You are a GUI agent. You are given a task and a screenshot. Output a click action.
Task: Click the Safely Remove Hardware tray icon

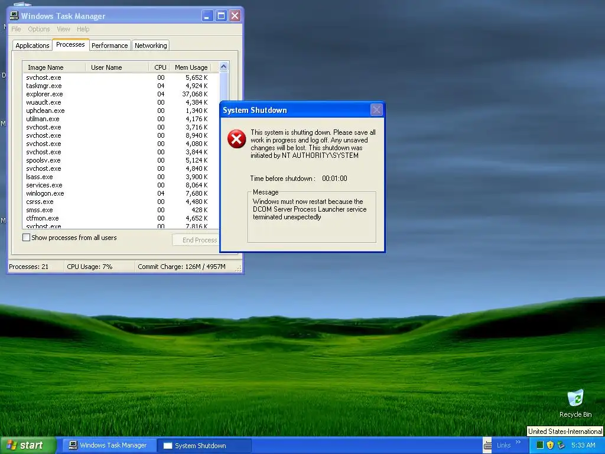[x=561, y=445]
